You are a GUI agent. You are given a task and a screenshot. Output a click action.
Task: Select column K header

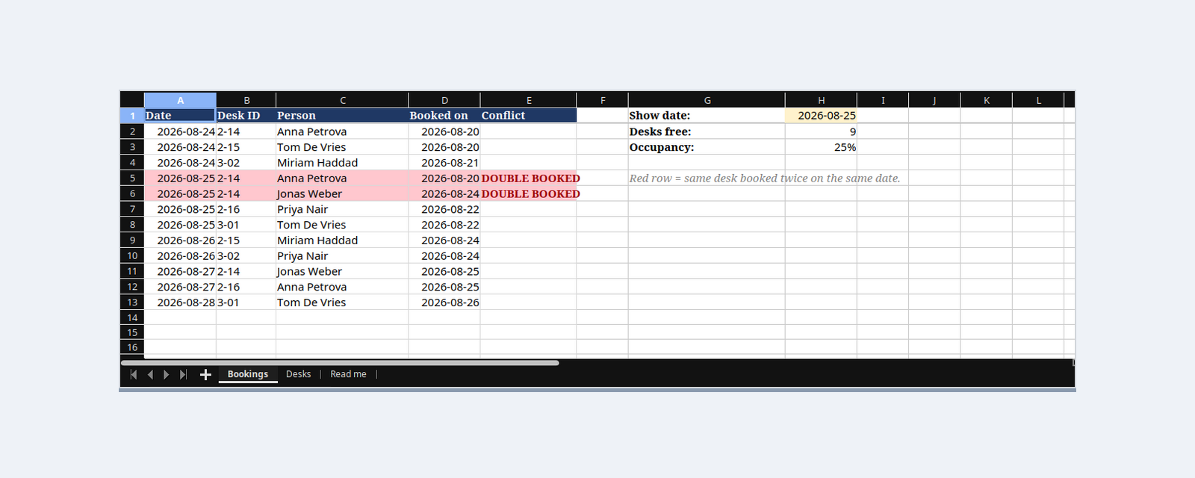click(x=986, y=100)
